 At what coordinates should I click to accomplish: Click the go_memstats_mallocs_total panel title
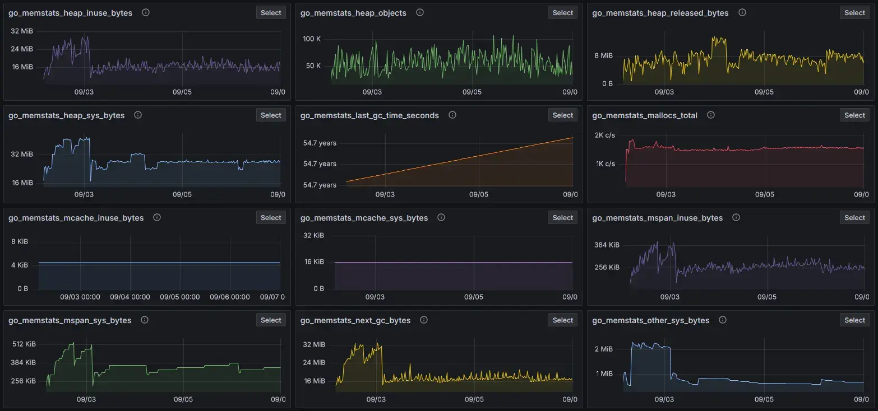tap(645, 115)
